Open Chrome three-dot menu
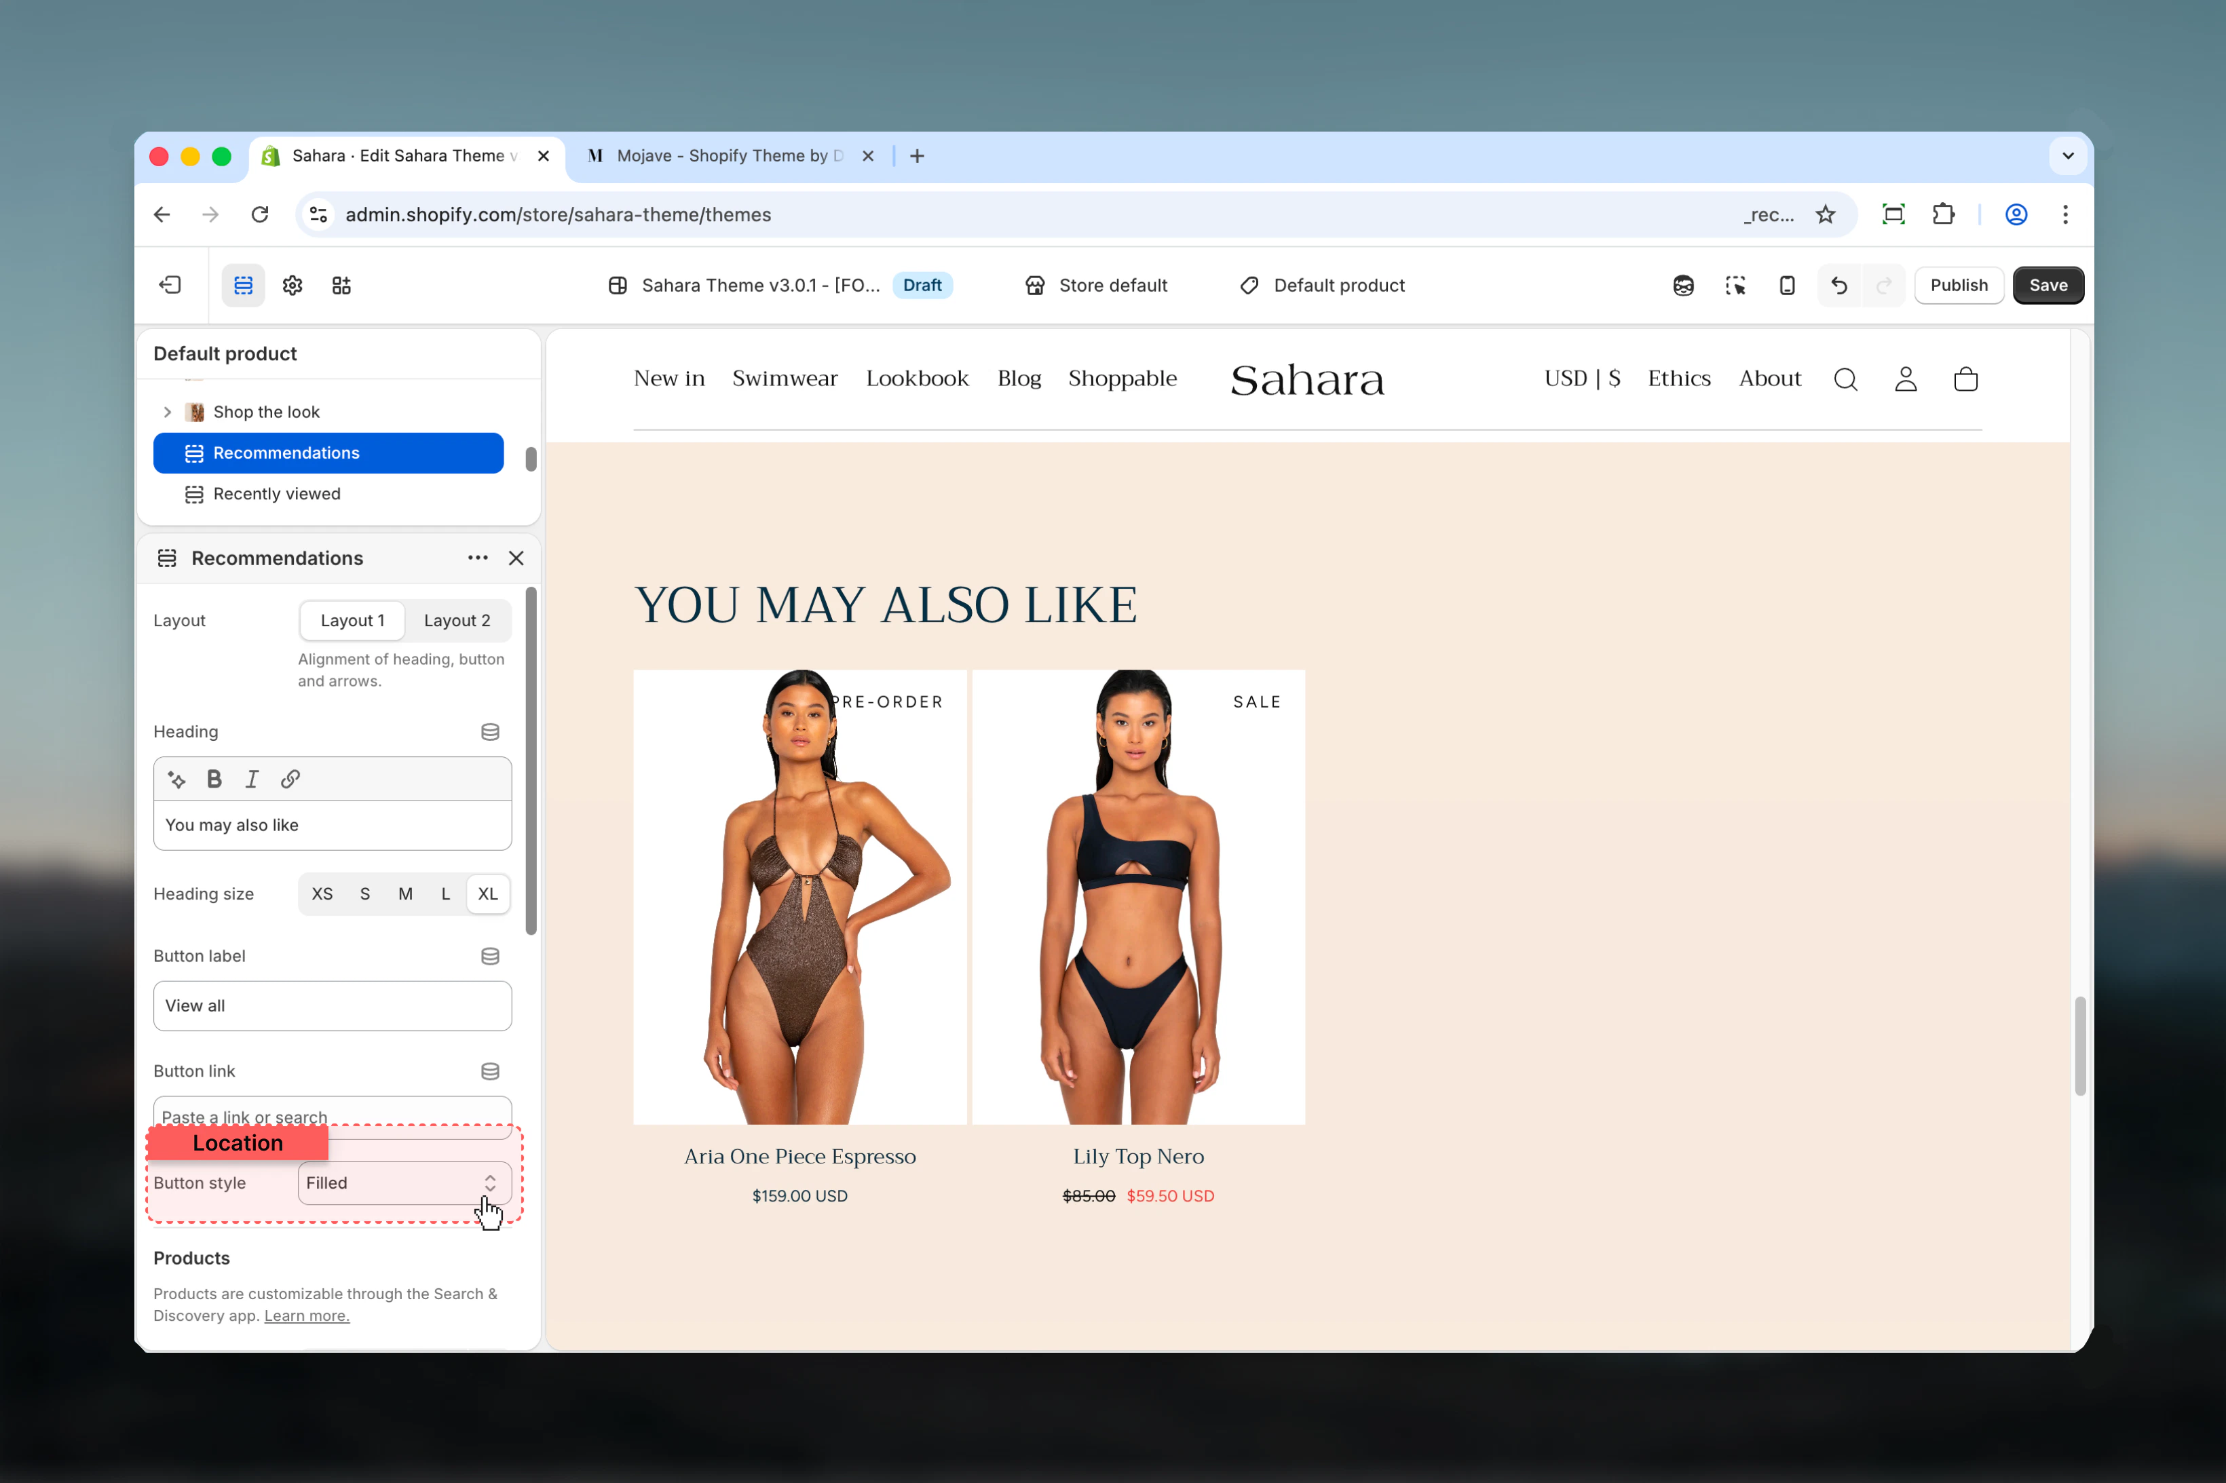Viewport: 2226px width, 1483px height. [2065, 214]
